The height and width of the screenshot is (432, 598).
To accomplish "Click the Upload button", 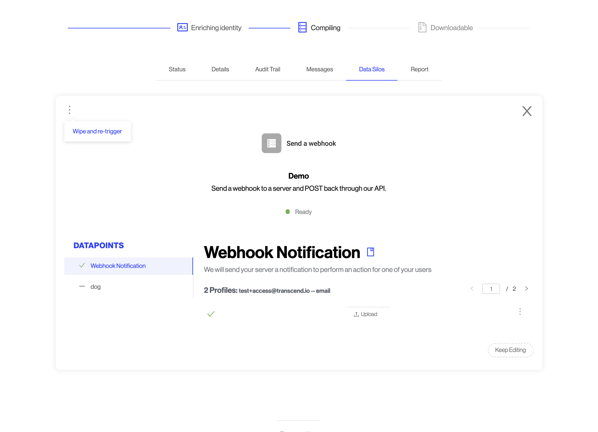I will (x=366, y=314).
